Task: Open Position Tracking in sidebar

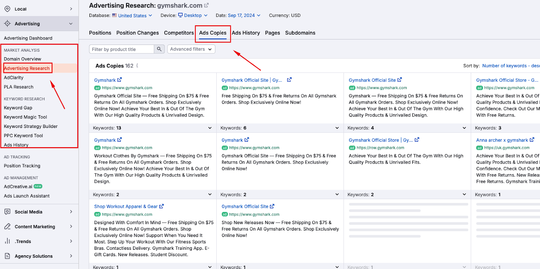Action: [22, 166]
